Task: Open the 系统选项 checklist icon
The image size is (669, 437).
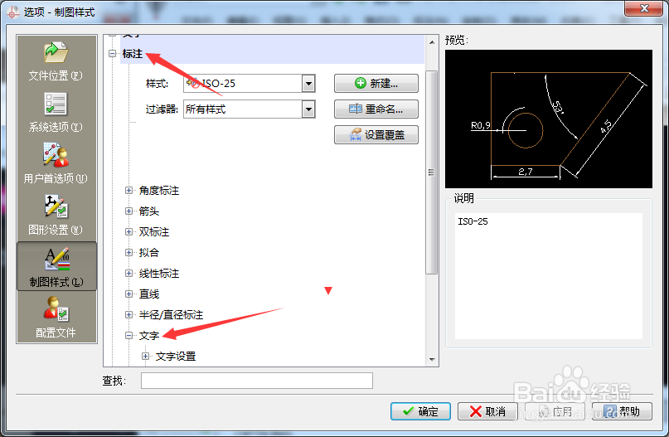Action: click(56, 104)
